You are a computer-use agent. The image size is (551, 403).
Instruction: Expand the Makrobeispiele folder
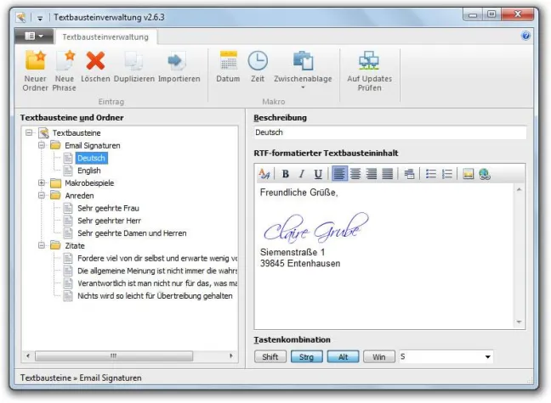pyautogui.click(x=42, y=182)
